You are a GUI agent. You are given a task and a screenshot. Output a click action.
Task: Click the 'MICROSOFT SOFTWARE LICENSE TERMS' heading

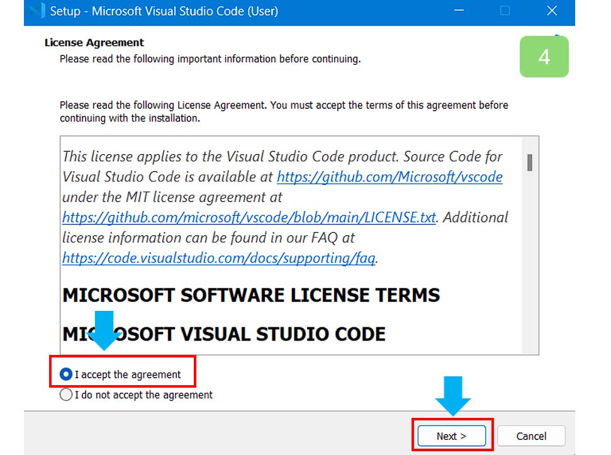(251, 295)
